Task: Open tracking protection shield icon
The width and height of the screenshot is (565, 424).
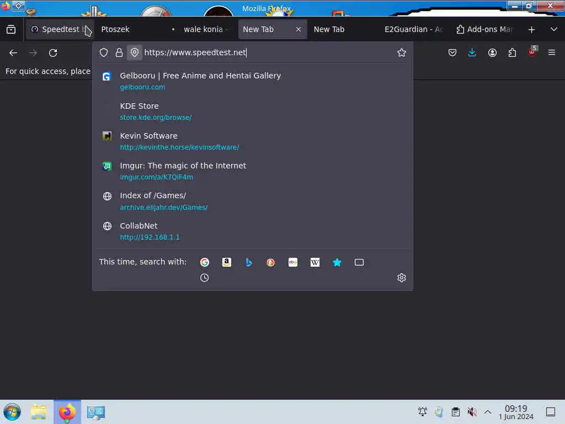Action: click(x=104, y=52)
